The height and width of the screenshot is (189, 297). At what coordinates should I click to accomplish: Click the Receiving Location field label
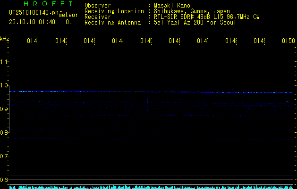pos(114,11)
